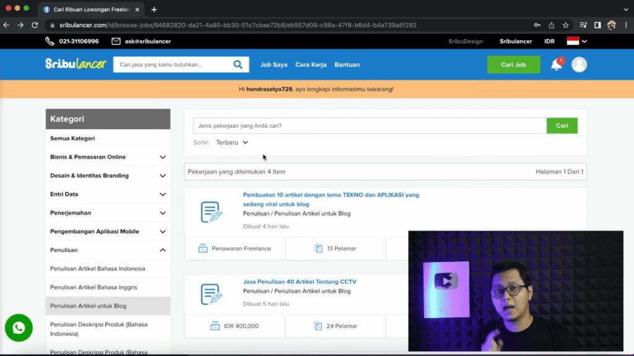This screenshot has height=356, width=634.
Task: Open WhatsApp chat bubble
Action: tap(19, 328)
